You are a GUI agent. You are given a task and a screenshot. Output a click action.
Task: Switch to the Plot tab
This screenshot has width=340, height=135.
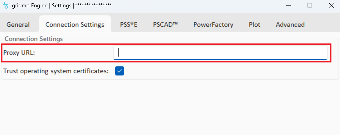tap(254, 25)
